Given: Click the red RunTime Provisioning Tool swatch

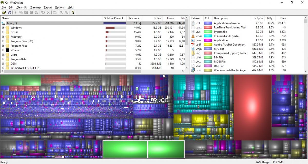Looking at the screenshot, I should 208,27.
